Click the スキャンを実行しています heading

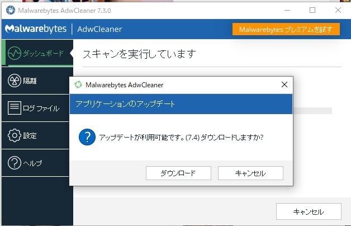coord(139,54)
